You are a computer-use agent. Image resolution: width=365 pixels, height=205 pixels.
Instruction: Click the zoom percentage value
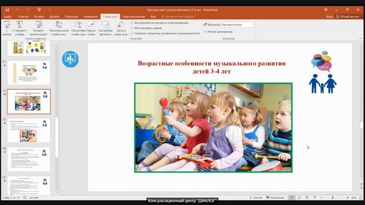[354, 198]
